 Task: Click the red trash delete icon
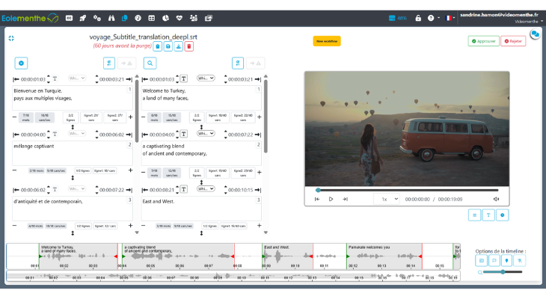[189, 46]
